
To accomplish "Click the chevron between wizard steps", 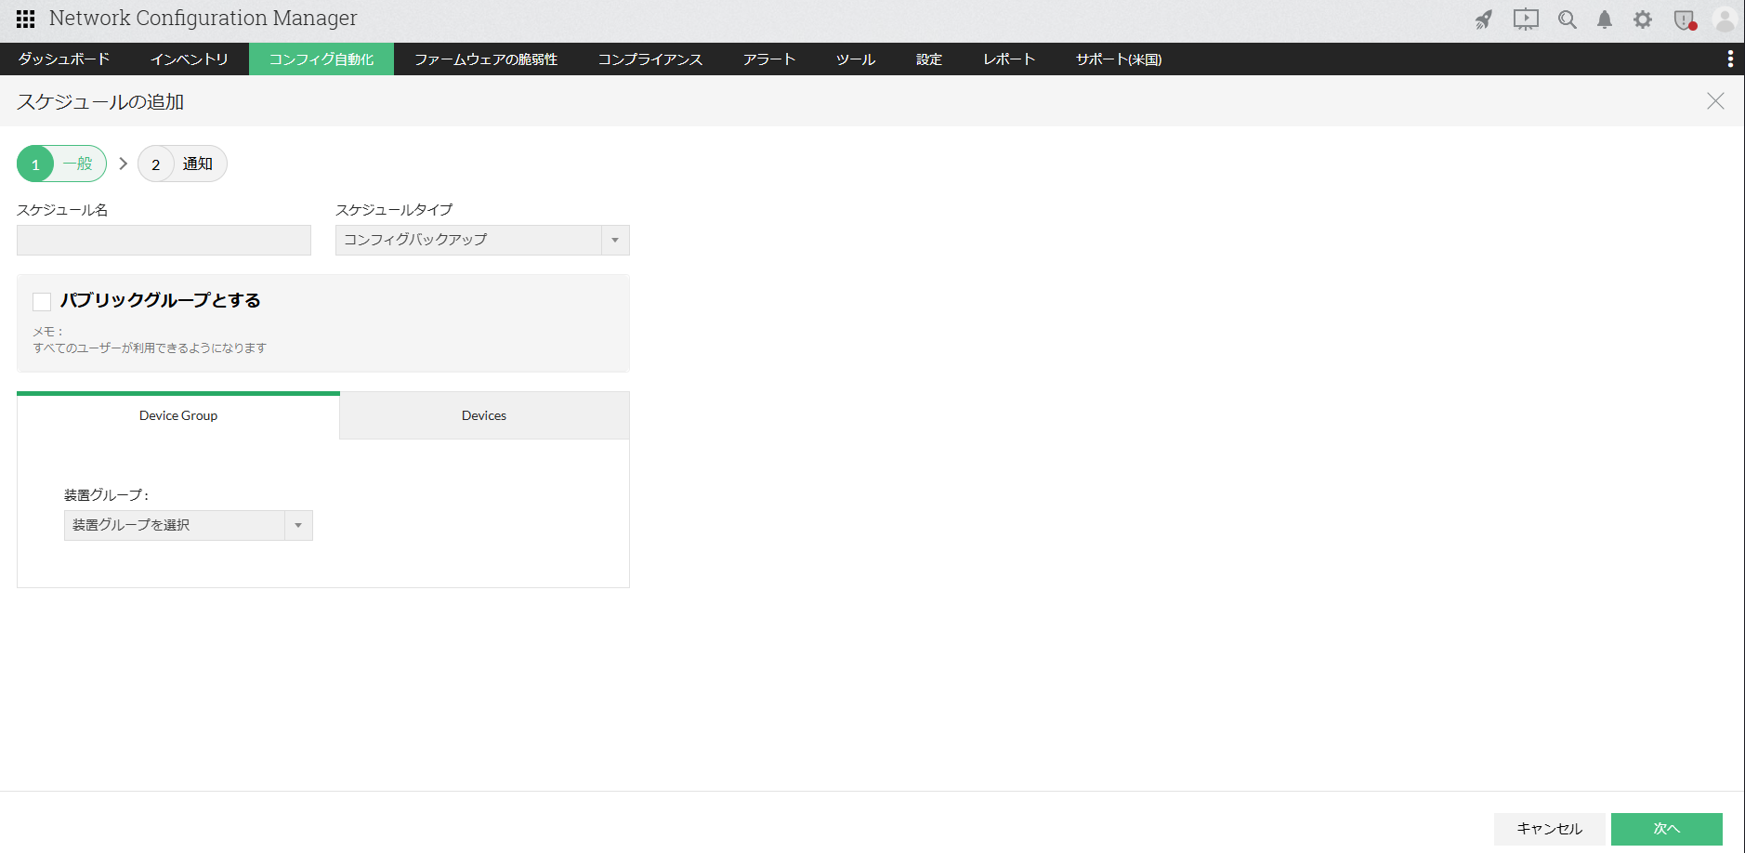I will 123,164.
